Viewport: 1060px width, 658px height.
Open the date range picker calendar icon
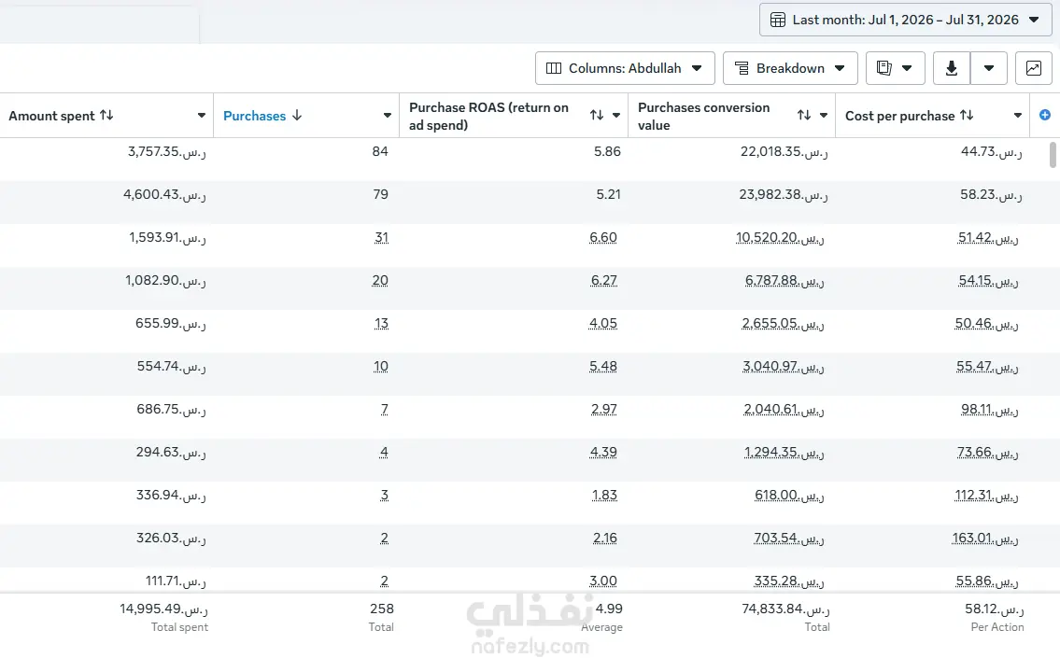point(777,20)
